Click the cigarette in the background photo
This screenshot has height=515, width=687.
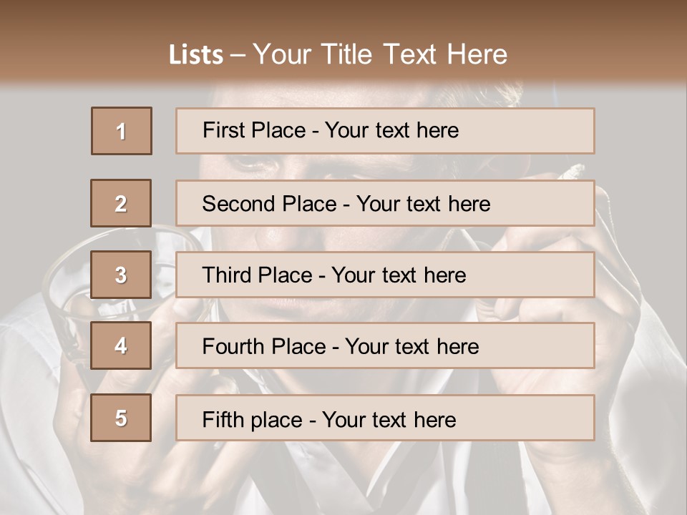click(572, 170)
